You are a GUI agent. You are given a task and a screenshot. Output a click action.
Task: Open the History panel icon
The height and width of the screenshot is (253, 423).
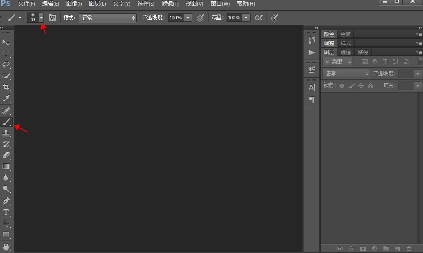(x=312, y=41)
